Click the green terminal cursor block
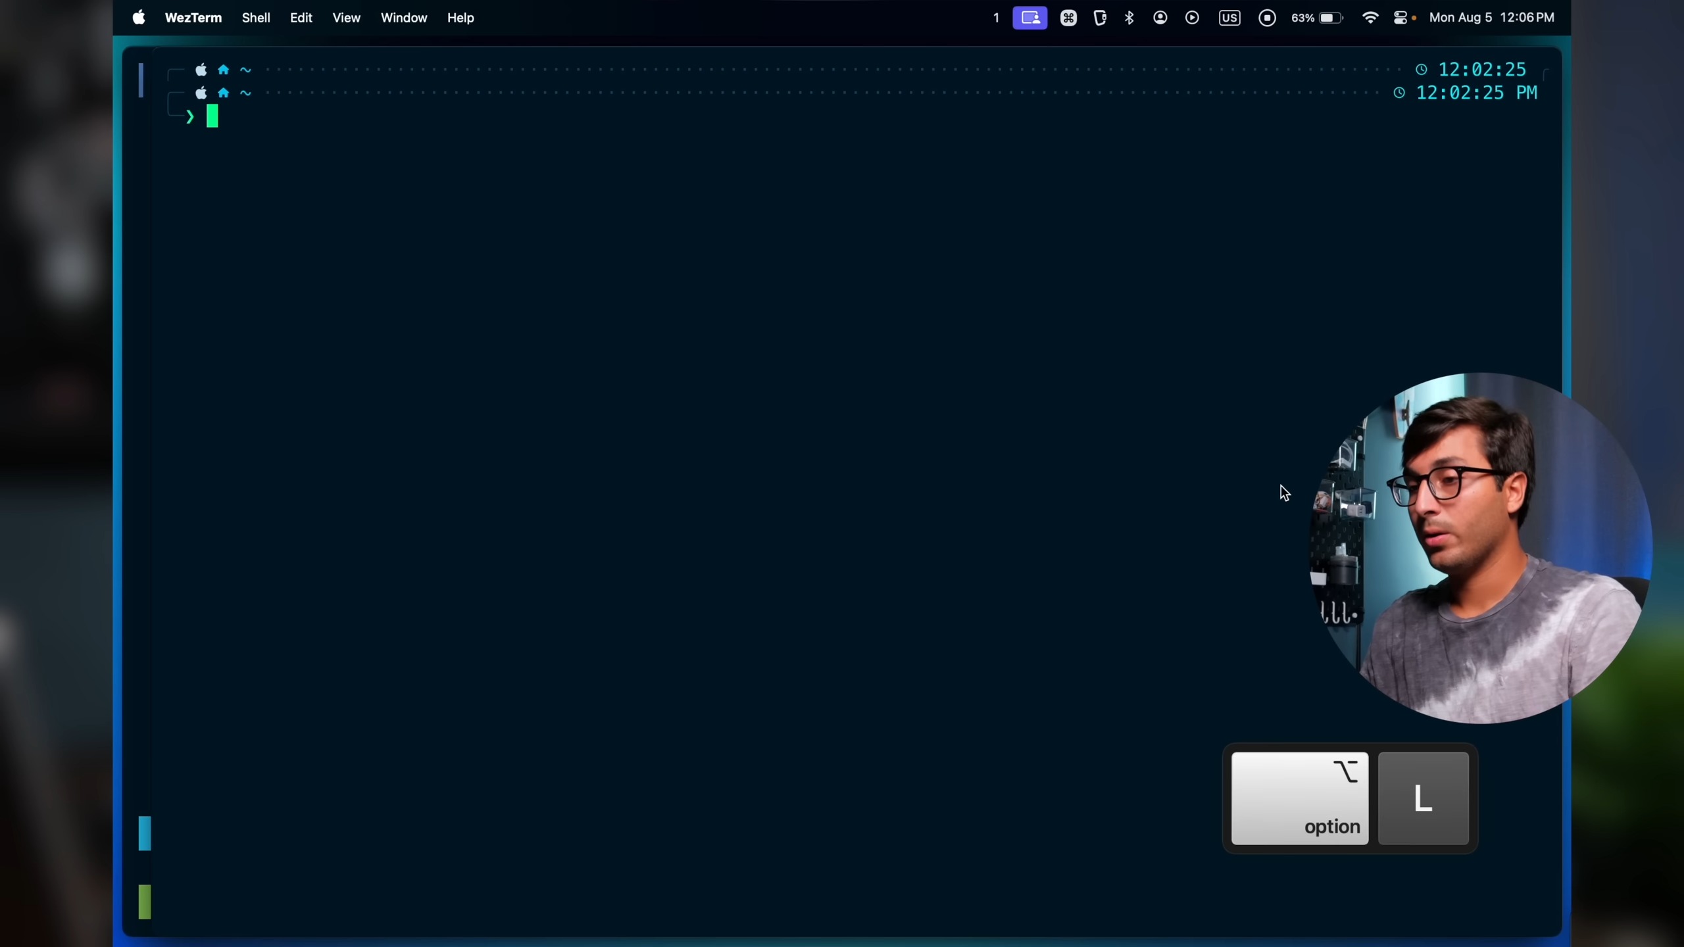The height and width of the screenshot is (947, 1684). [212, 116]
